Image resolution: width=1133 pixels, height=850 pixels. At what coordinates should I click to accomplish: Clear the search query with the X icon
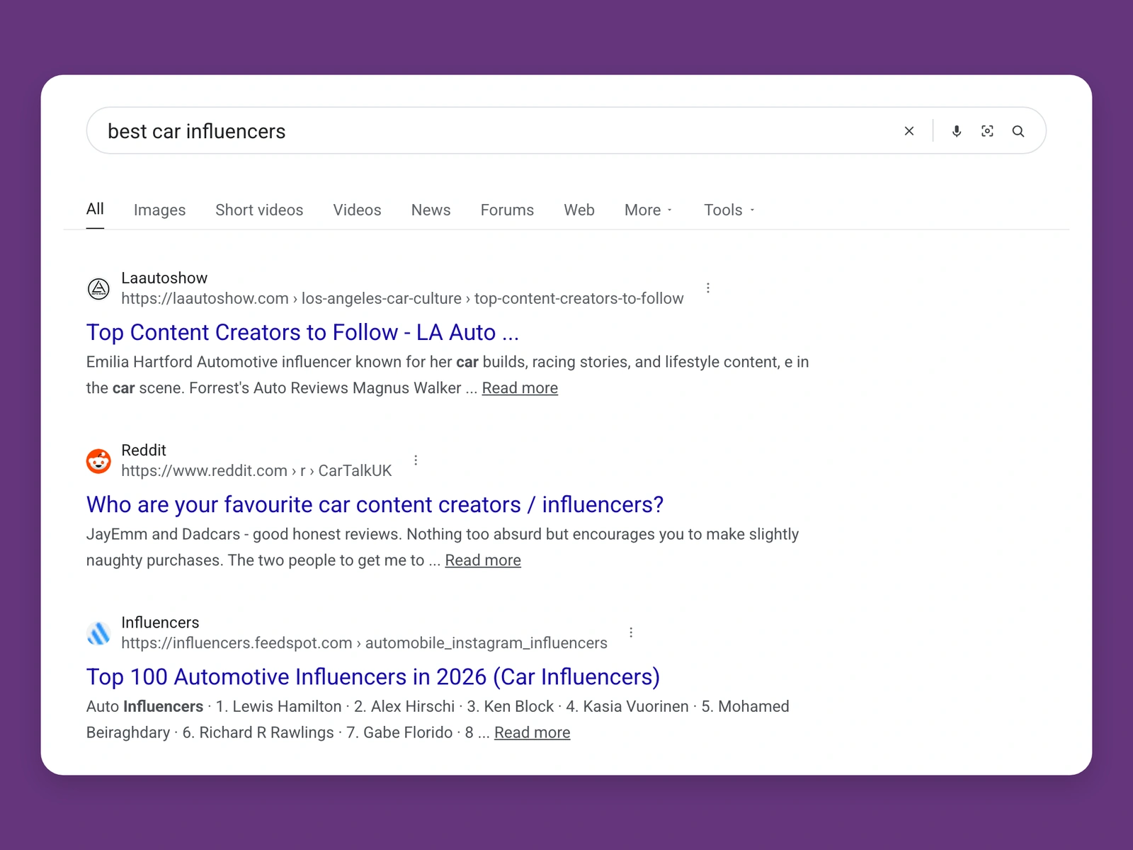pos(909,131)
